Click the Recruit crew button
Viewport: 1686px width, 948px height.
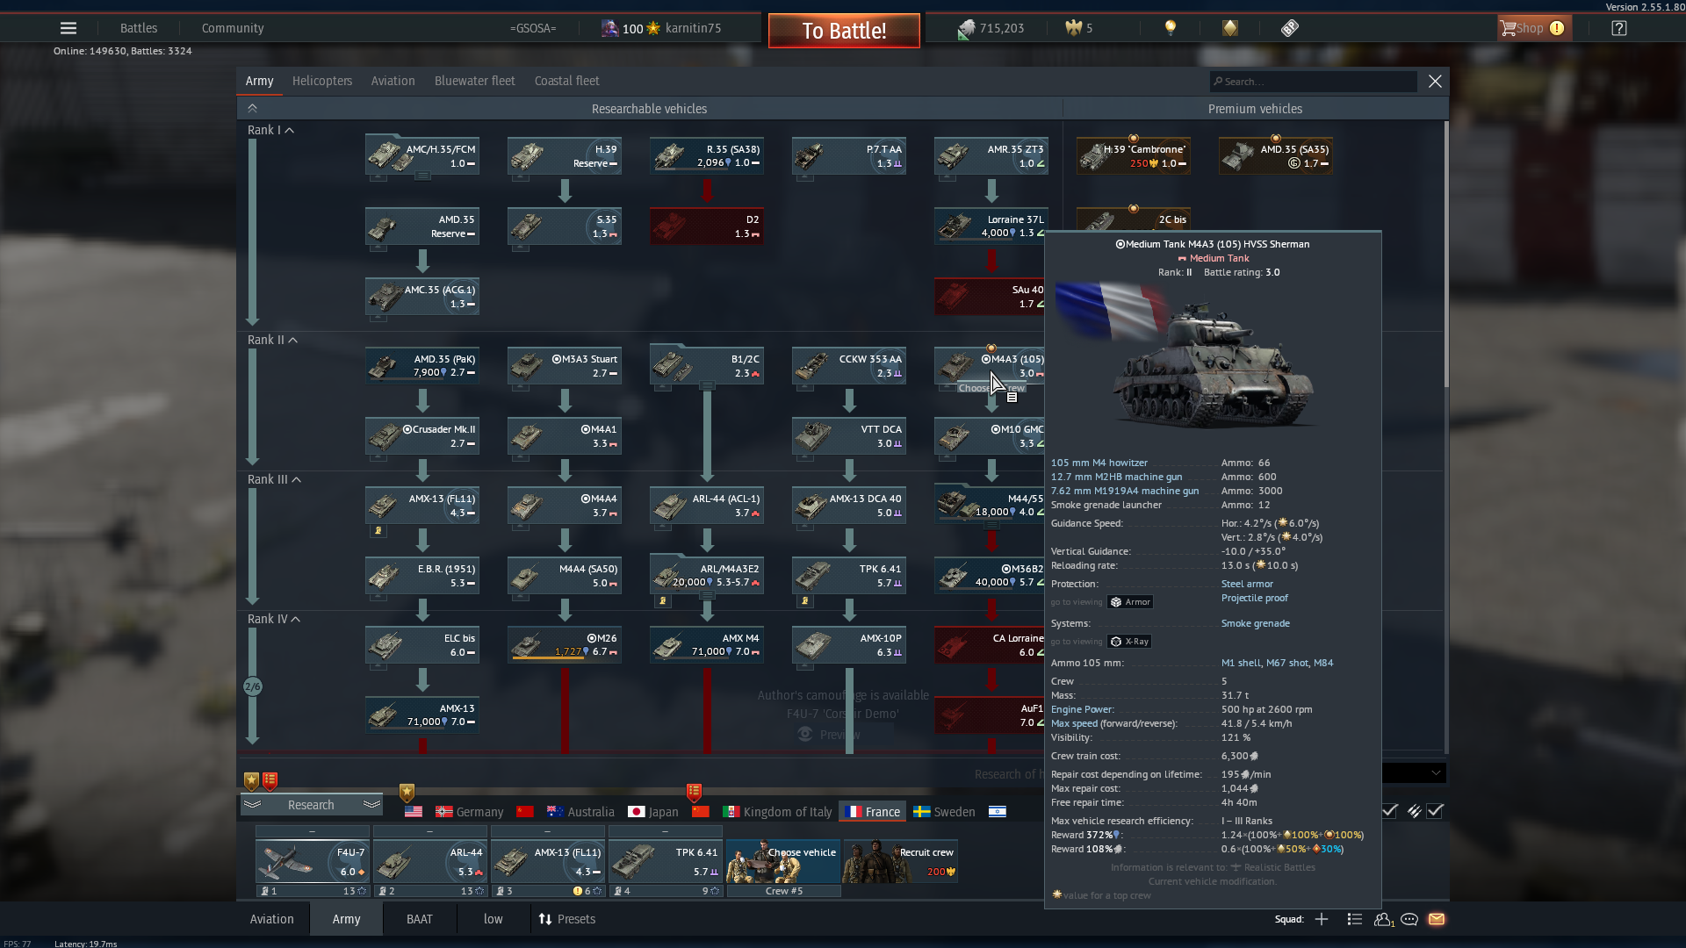point(900,861)
